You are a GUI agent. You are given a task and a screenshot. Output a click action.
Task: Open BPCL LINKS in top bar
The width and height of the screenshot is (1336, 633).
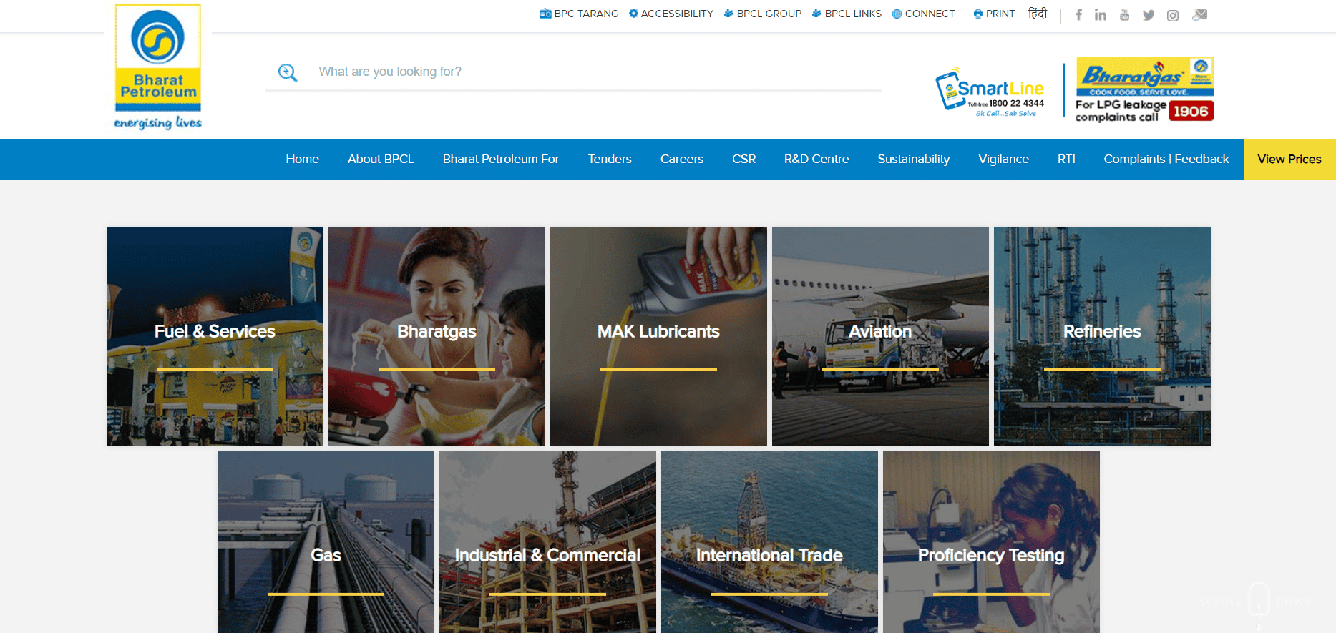tap(847, 14)
